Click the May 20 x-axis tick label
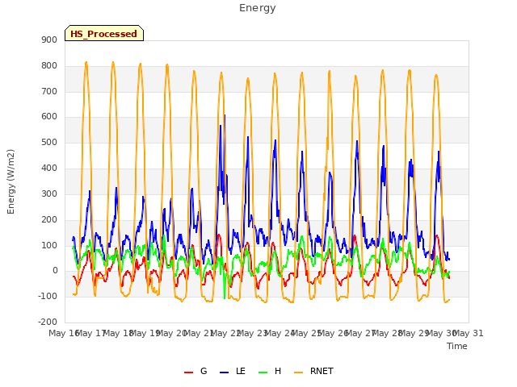This screenshot has height=387, width=517. 172,334
